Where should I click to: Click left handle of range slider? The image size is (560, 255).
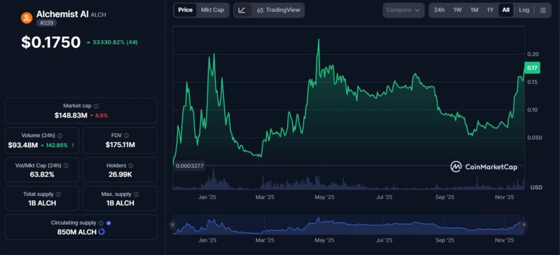point(172,224)
